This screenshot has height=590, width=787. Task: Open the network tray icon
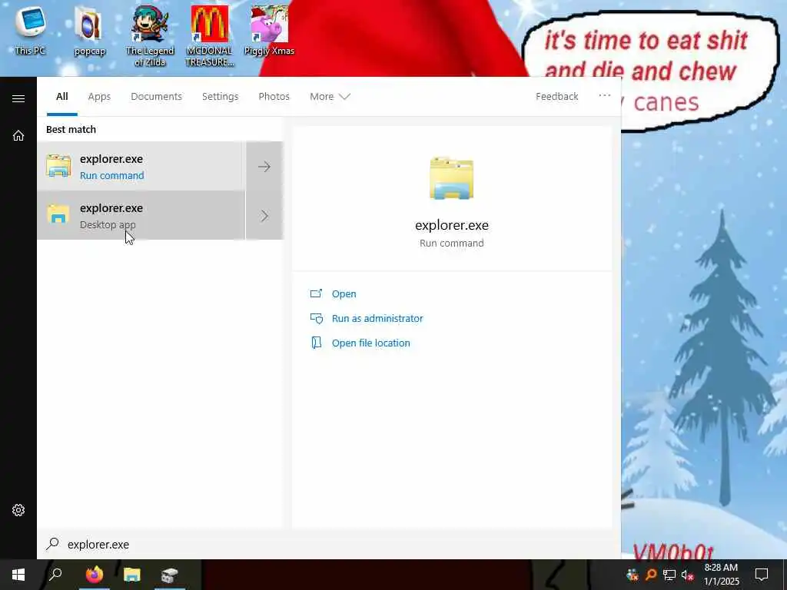click(x=669, y=575)
